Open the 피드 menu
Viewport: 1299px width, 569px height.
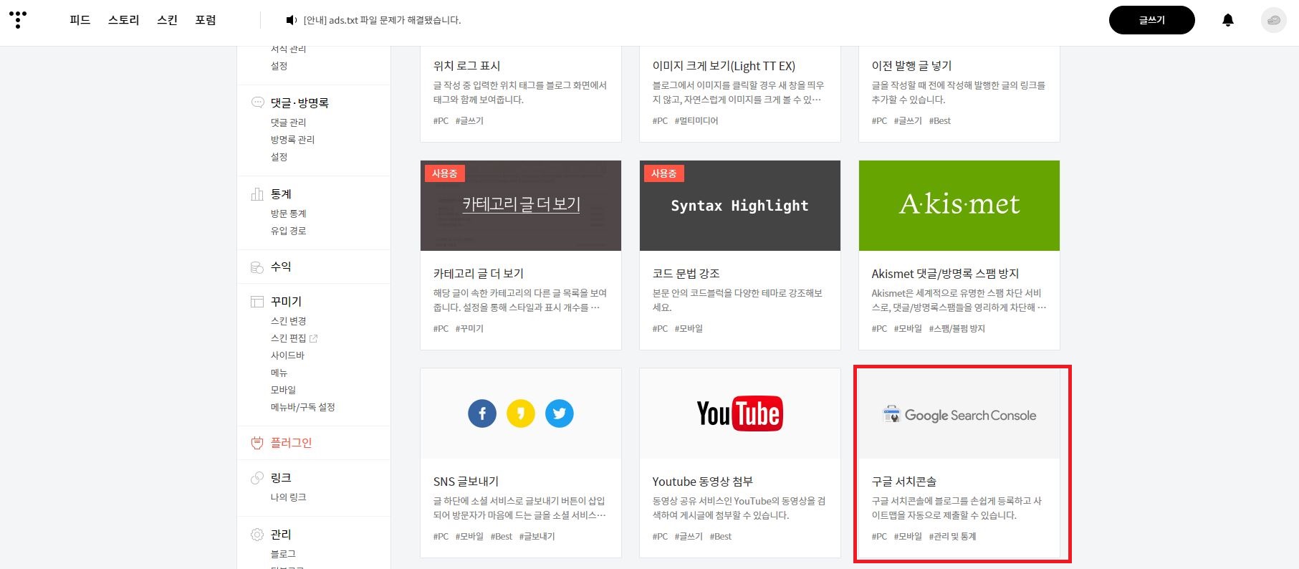80,20
